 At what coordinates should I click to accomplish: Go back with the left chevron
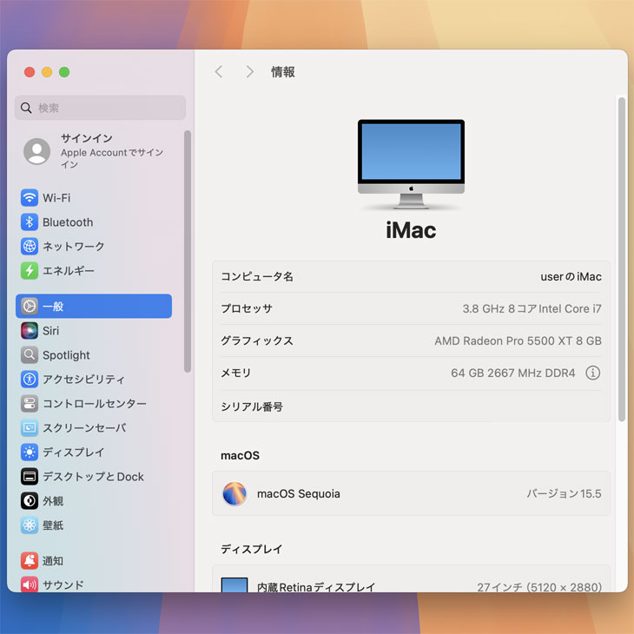[219, 72]
